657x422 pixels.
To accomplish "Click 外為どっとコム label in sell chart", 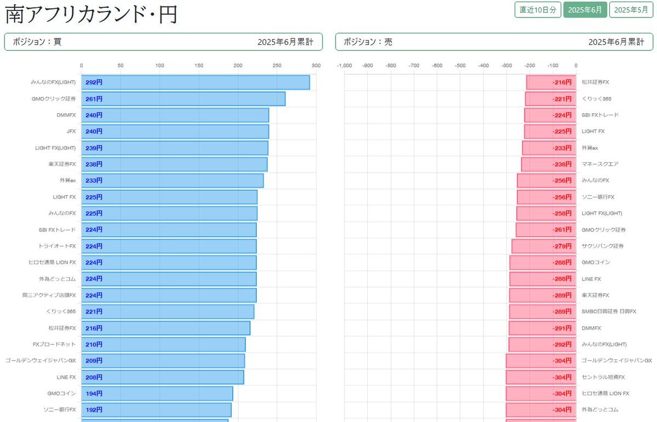I will point(600,410).
